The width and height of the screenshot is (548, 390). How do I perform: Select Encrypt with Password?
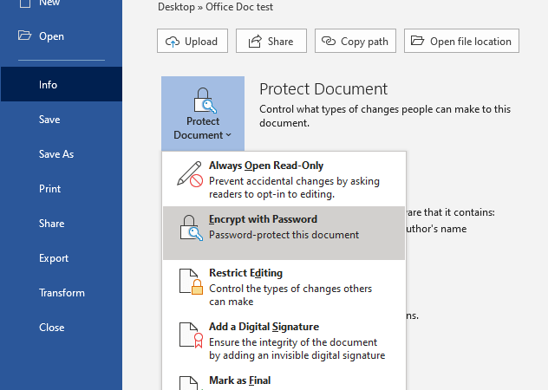pyautogui.click(x=284, y=233)
